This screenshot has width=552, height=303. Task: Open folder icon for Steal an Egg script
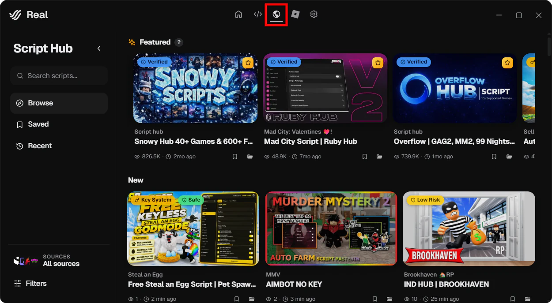point(252,299)
